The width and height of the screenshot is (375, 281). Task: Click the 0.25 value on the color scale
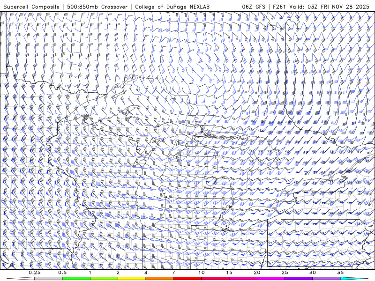[35, 273]
